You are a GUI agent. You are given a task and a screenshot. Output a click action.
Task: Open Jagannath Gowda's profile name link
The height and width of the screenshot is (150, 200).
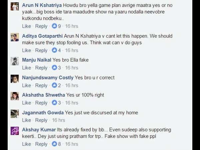[43, 113]
